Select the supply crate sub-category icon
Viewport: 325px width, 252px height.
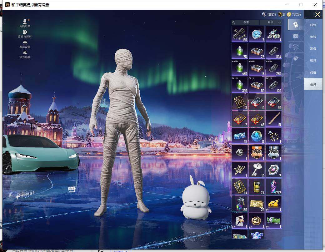tap(296, 36)
